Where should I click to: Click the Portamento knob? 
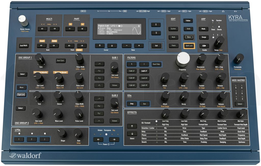(x=239, y=58)
